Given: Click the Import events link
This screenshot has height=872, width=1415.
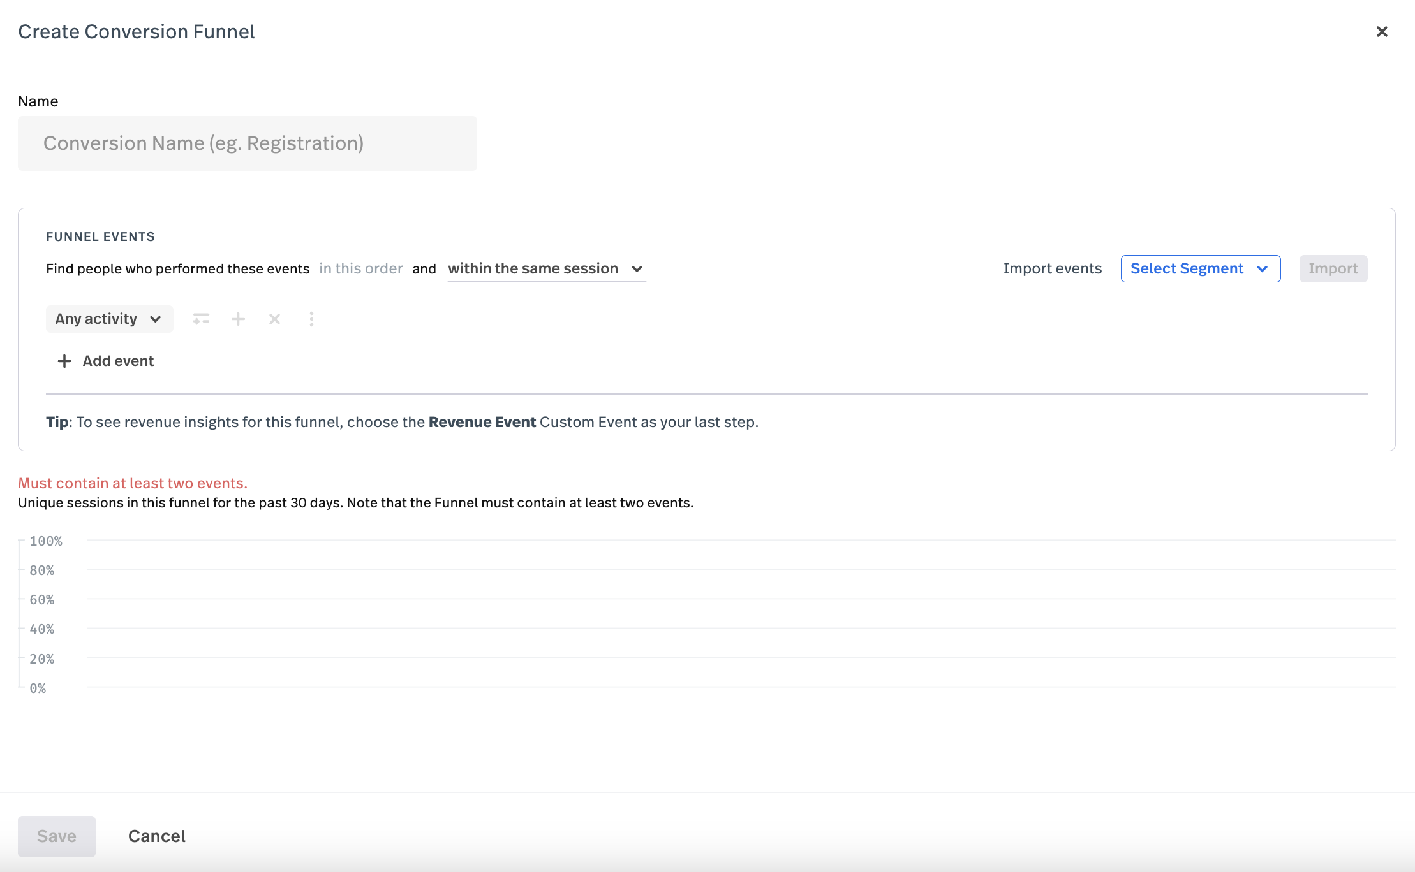Looking at the screenshot, I should point(1052,268).
